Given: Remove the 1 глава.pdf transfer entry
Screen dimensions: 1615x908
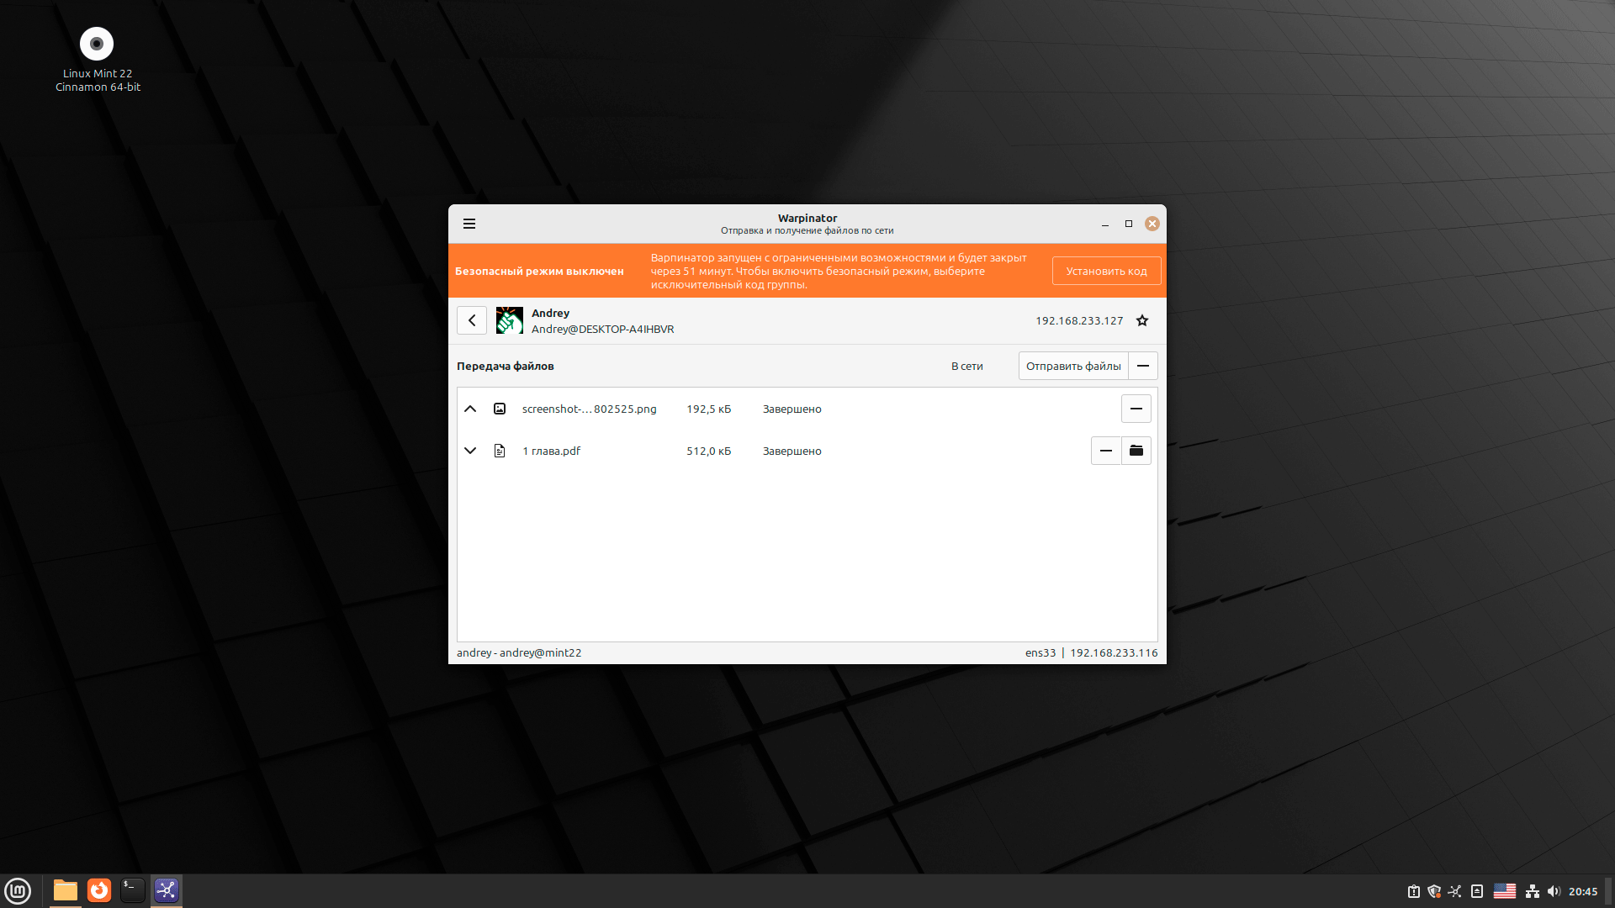Looking at the screenshot, I should pos(1105,451).
